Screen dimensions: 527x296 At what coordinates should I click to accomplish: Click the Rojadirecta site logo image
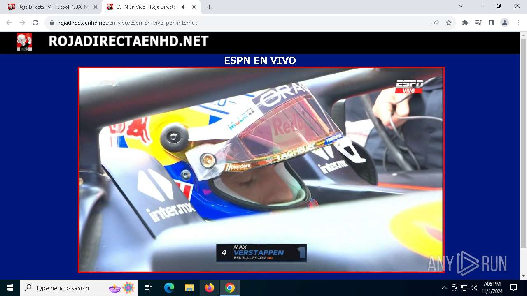point(24,42)
